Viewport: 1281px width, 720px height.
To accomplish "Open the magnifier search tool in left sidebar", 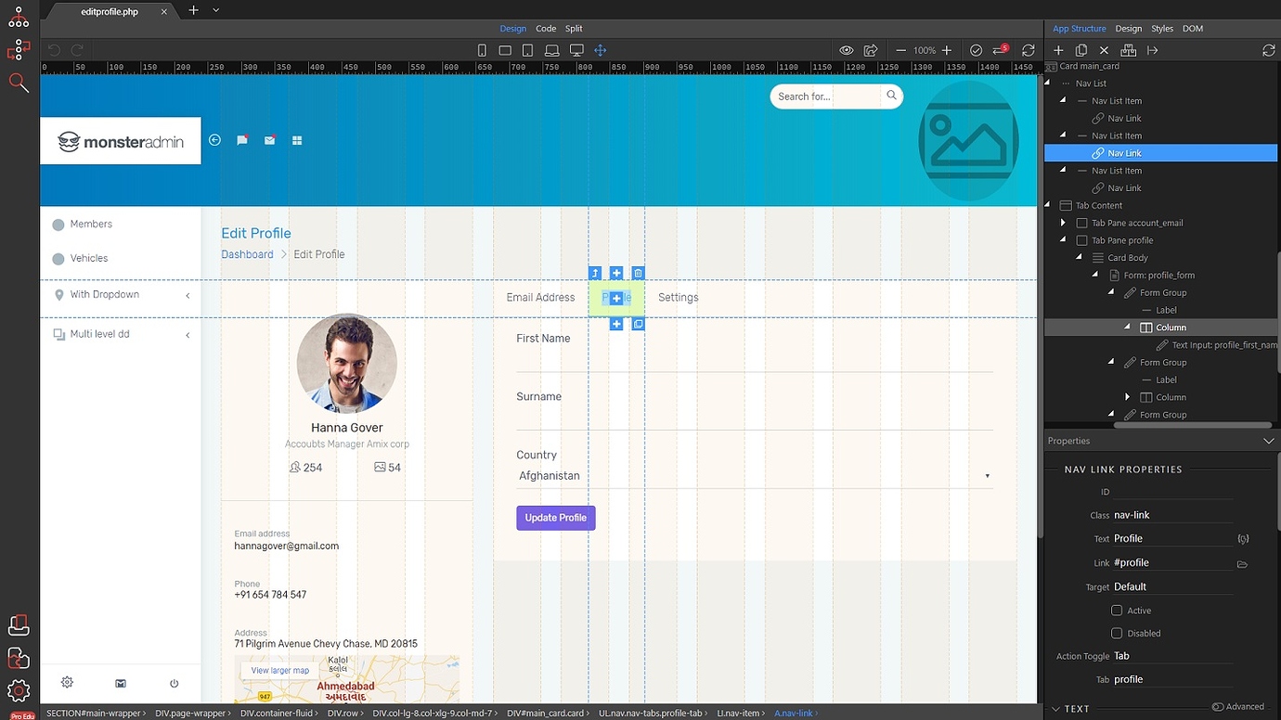I will point(19,83).
